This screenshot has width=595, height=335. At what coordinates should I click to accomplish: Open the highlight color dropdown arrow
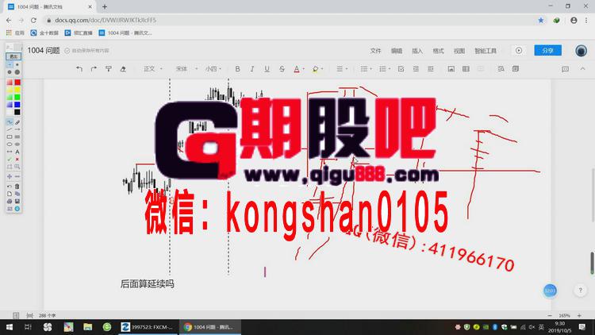[x=322, y=69]
